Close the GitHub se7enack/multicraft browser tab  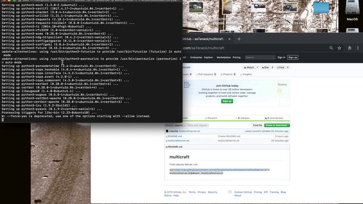[229, 39]
